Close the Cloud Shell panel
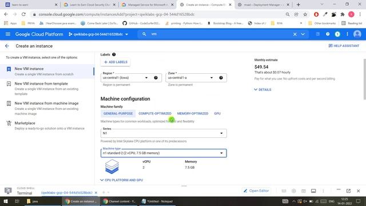The width and height of the screenshot is (366, 206). coord(359,191)
